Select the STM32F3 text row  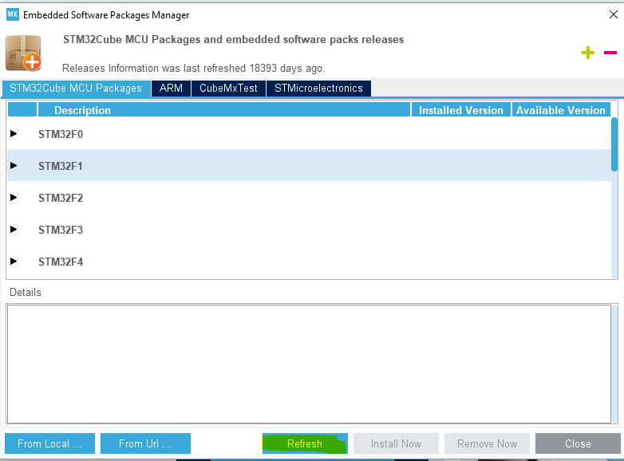(x=310, y=229)
